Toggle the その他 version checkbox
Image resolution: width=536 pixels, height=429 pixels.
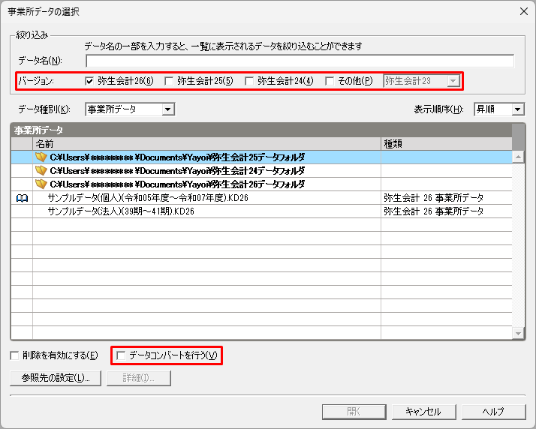[x=330, y=80]
